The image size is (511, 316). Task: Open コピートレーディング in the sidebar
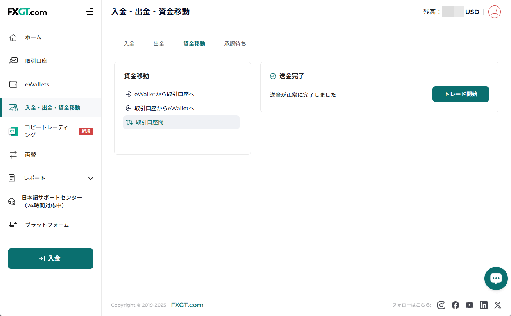46,131
